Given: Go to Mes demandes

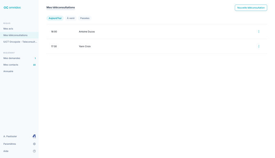Looking at the screenshot, I should tap(19, 58).
